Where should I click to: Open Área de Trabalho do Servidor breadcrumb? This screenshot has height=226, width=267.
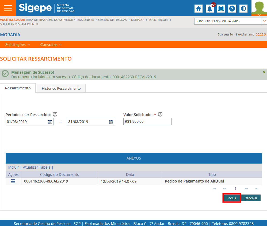pyautogui.click(x=60, y=20)
